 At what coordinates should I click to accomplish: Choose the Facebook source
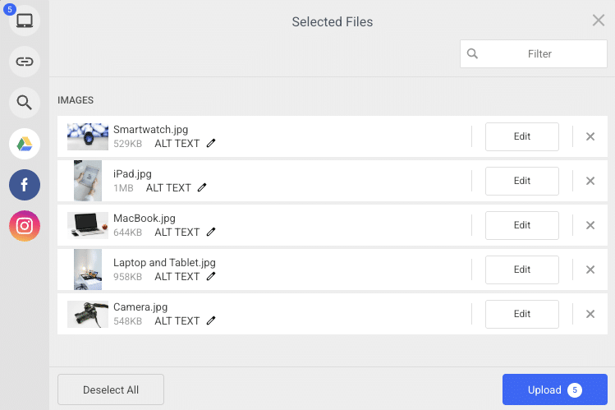(x=25, y=185)
